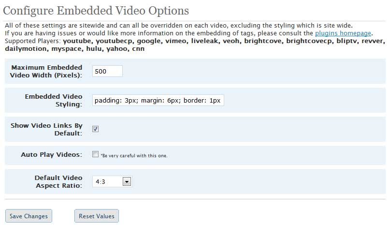Click "youtube" in the supported players list

(x=77, y=41)
